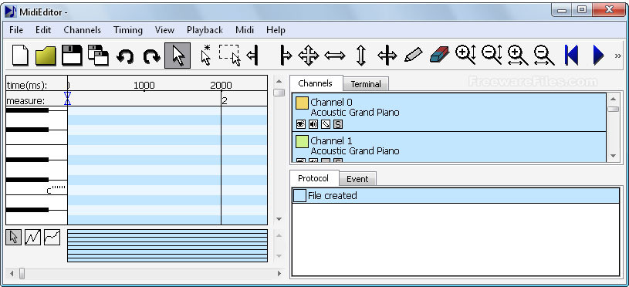This screenshot has height=287, width=629.
Task: Switch to the Event tab
Action: point(357,179)
